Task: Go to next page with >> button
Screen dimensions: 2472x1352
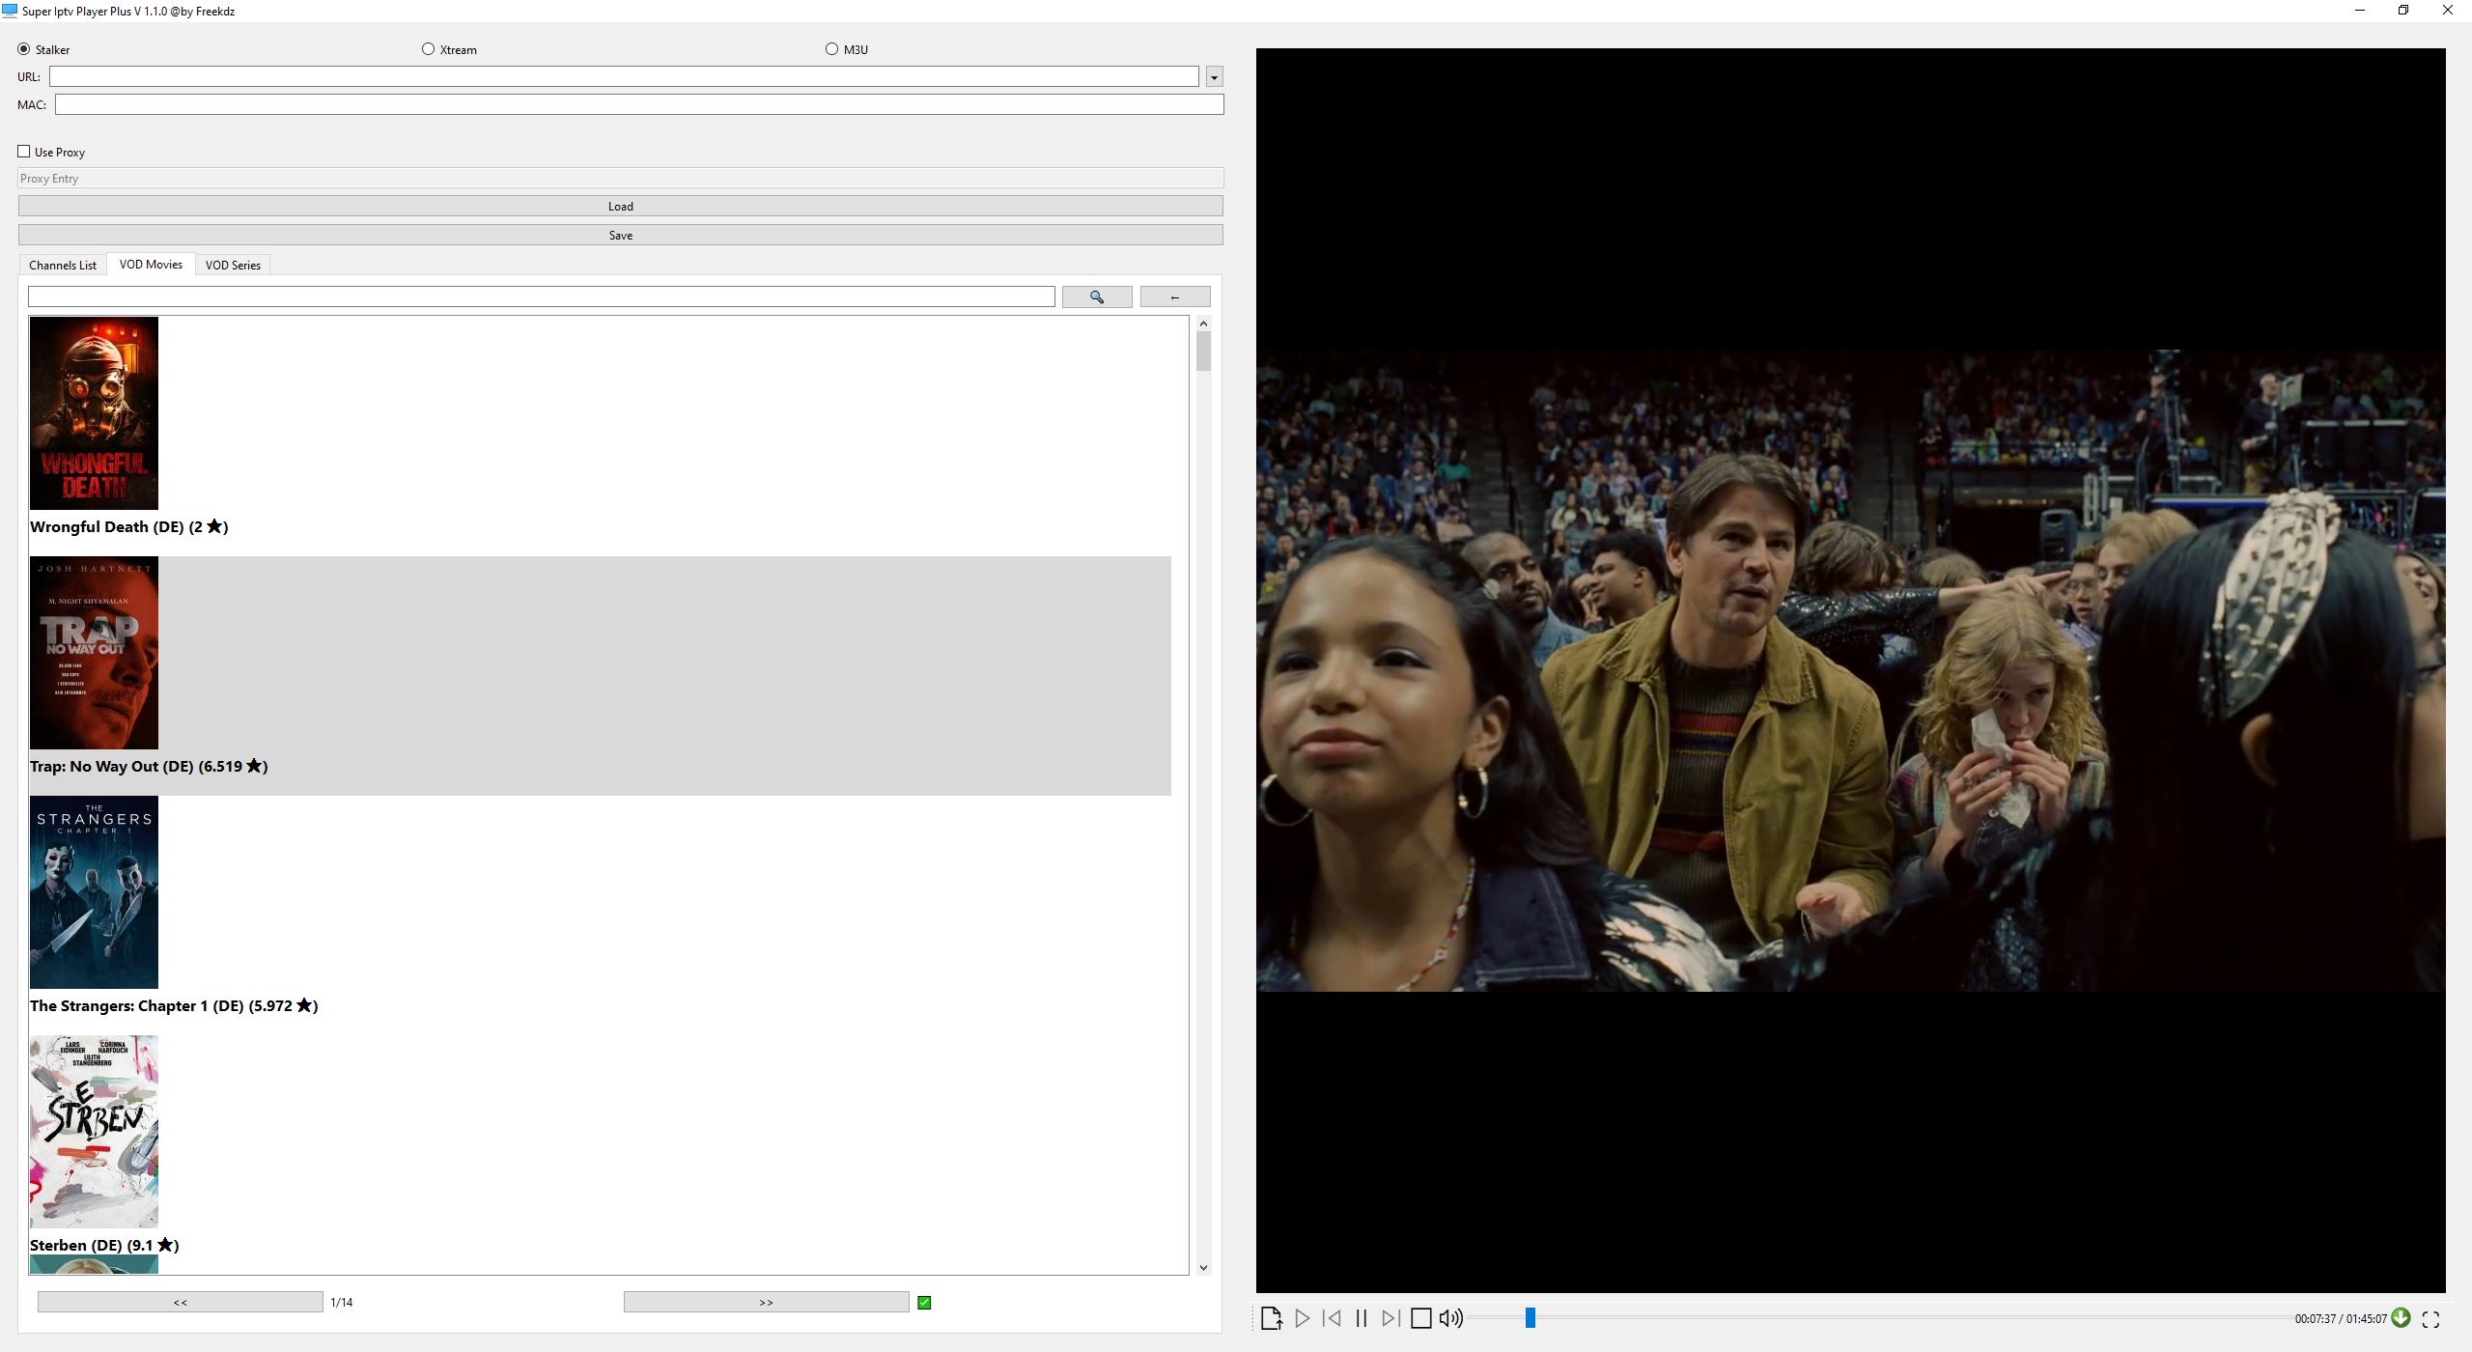Action: coord(766,1302)
